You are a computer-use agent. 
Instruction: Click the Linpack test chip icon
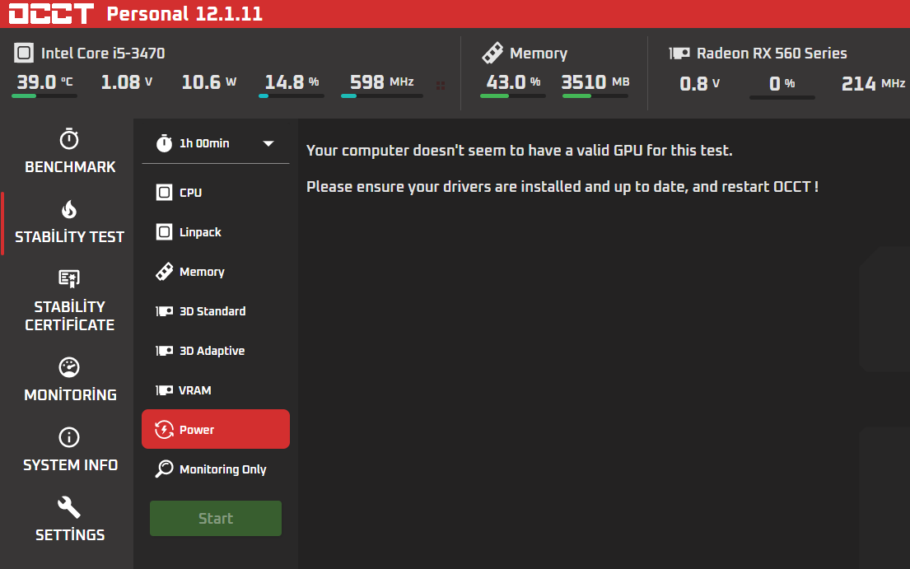[164, 232]
